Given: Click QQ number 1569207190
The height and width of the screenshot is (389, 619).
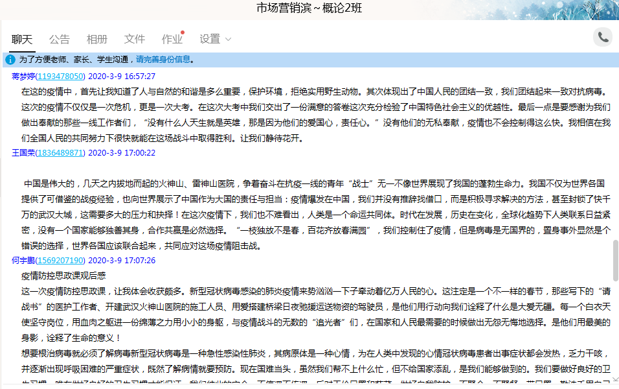Looking at the screenshot, I should (60, 261).
